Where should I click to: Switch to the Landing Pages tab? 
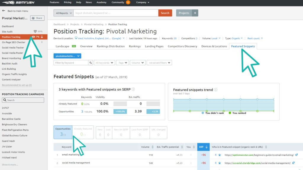[x=154, y=46]
